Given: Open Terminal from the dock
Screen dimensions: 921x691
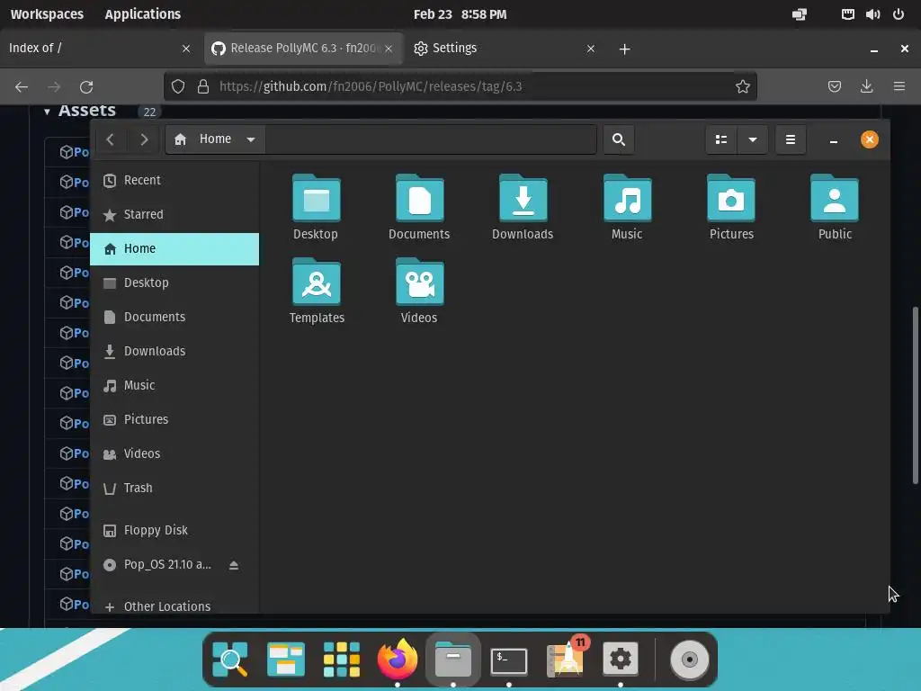Looking at the screenshot, I should point(509,660).
